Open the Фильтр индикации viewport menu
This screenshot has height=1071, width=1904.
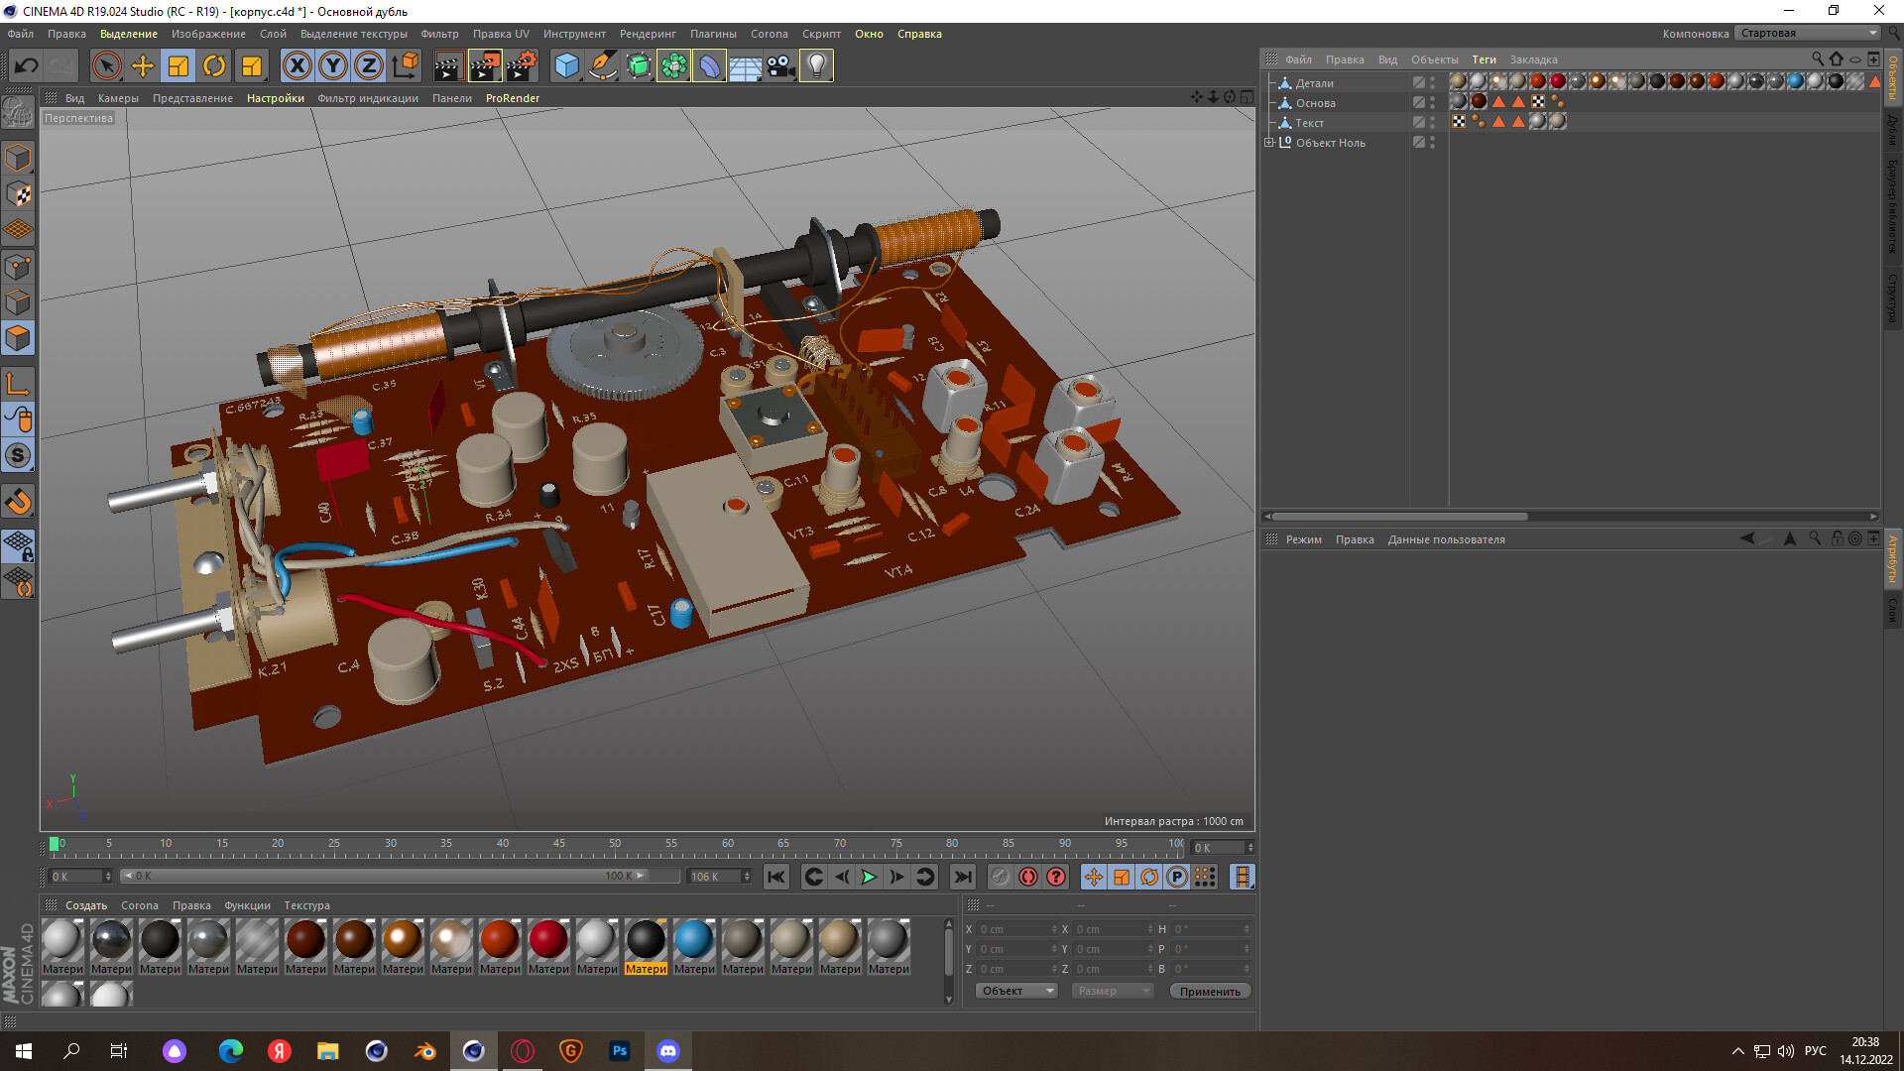(367, 98)
